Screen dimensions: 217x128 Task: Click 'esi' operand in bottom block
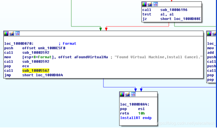pos(141,109)
